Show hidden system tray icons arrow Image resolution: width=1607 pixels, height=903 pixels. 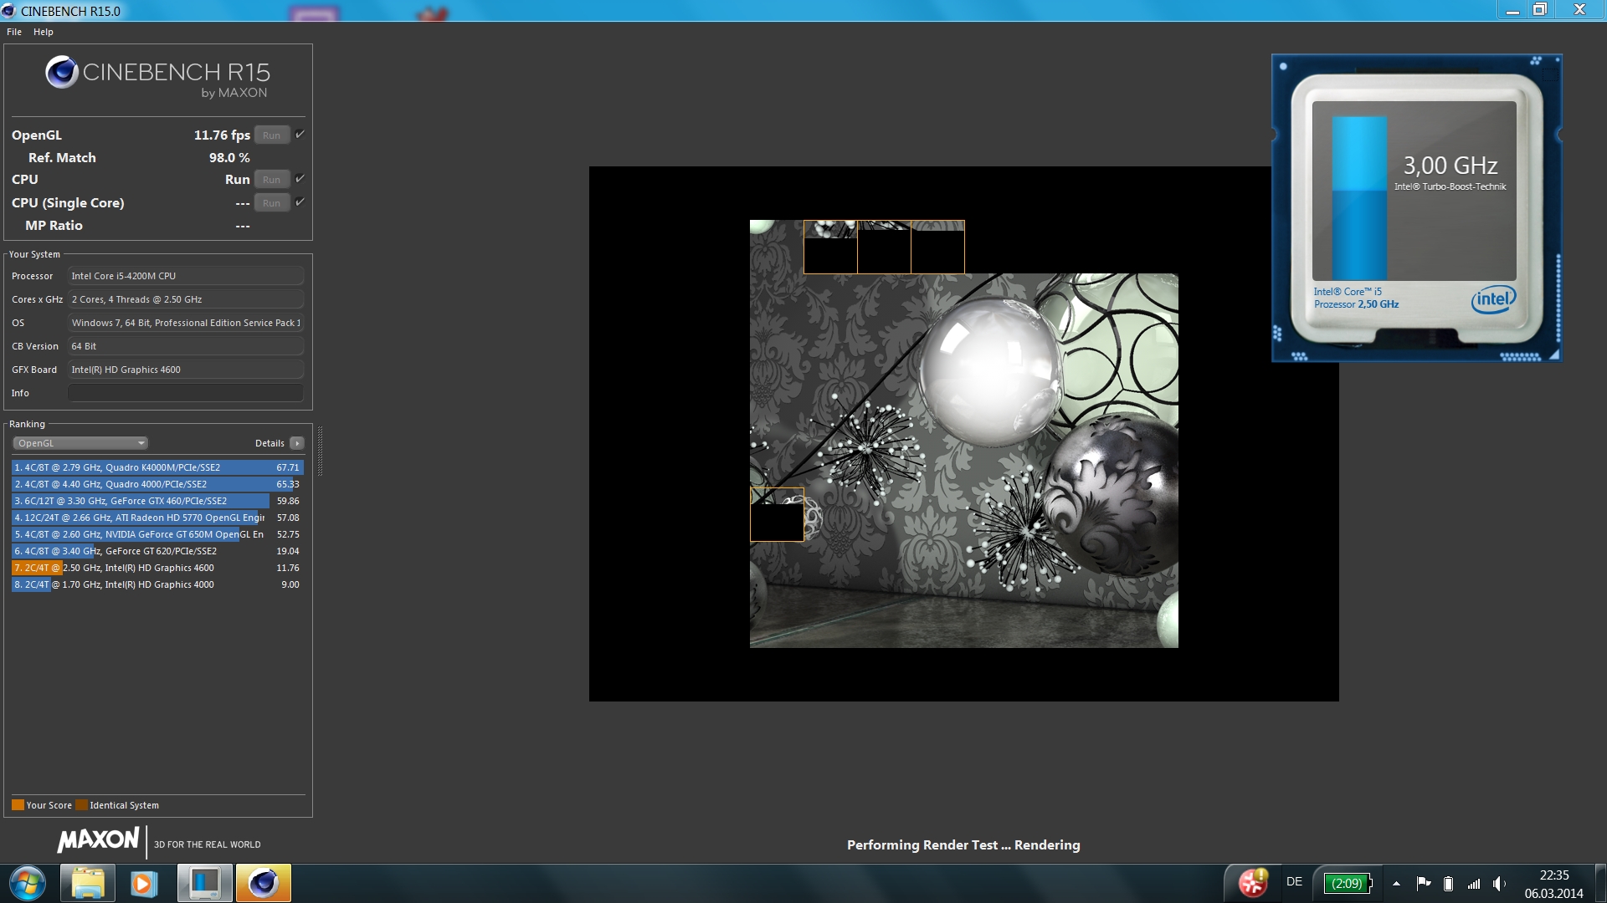point(1396,884)
